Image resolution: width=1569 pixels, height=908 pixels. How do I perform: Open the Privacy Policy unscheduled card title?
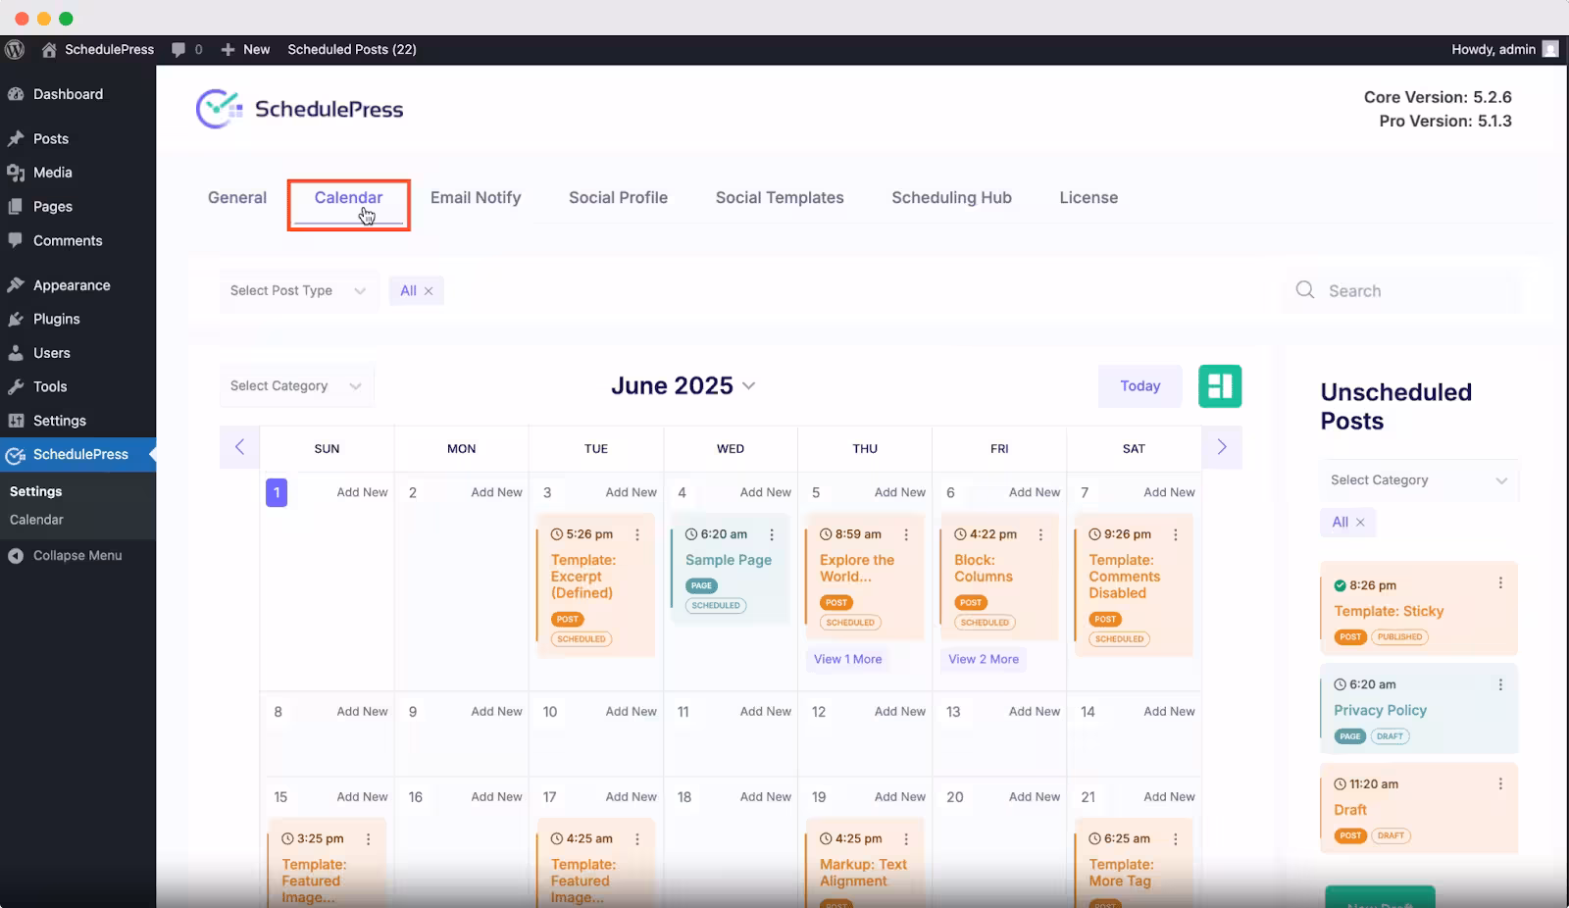1380,710
